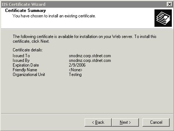
Task: Click the Friendly Name label
Action: tap(25, 70)
